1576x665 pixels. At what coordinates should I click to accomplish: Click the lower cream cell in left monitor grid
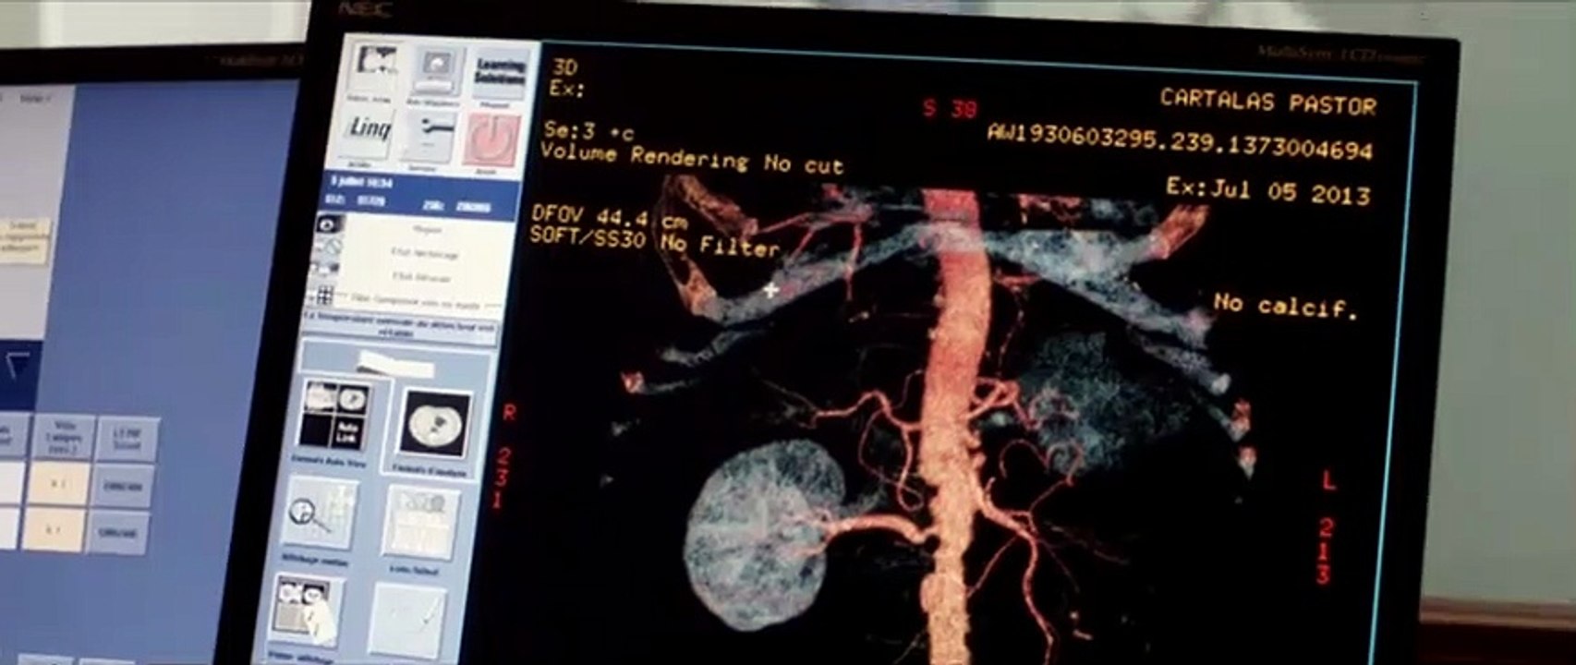coord(54,530)
